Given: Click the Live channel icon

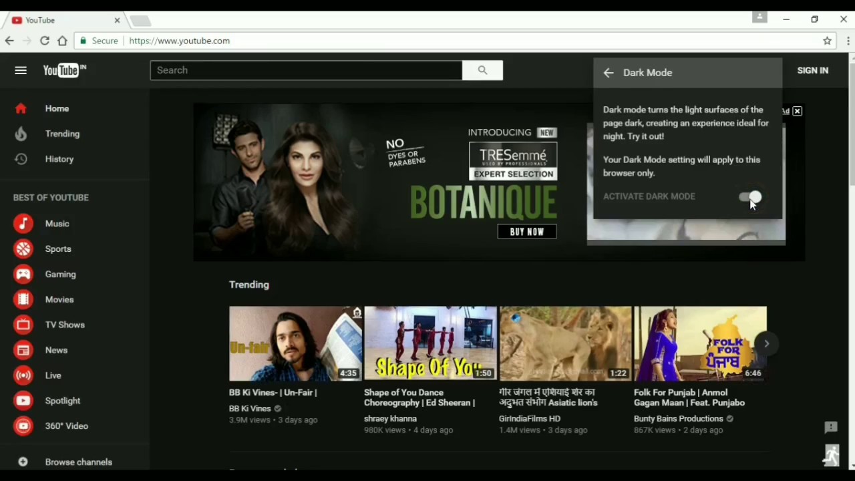Looking at the screenshot, I should 23,375.
